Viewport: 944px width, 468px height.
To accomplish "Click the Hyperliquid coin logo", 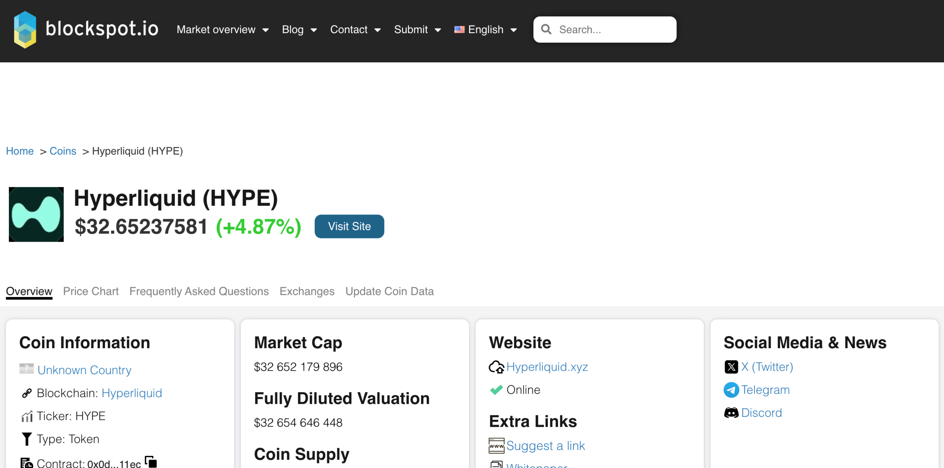I will click(x=36, y=214).
